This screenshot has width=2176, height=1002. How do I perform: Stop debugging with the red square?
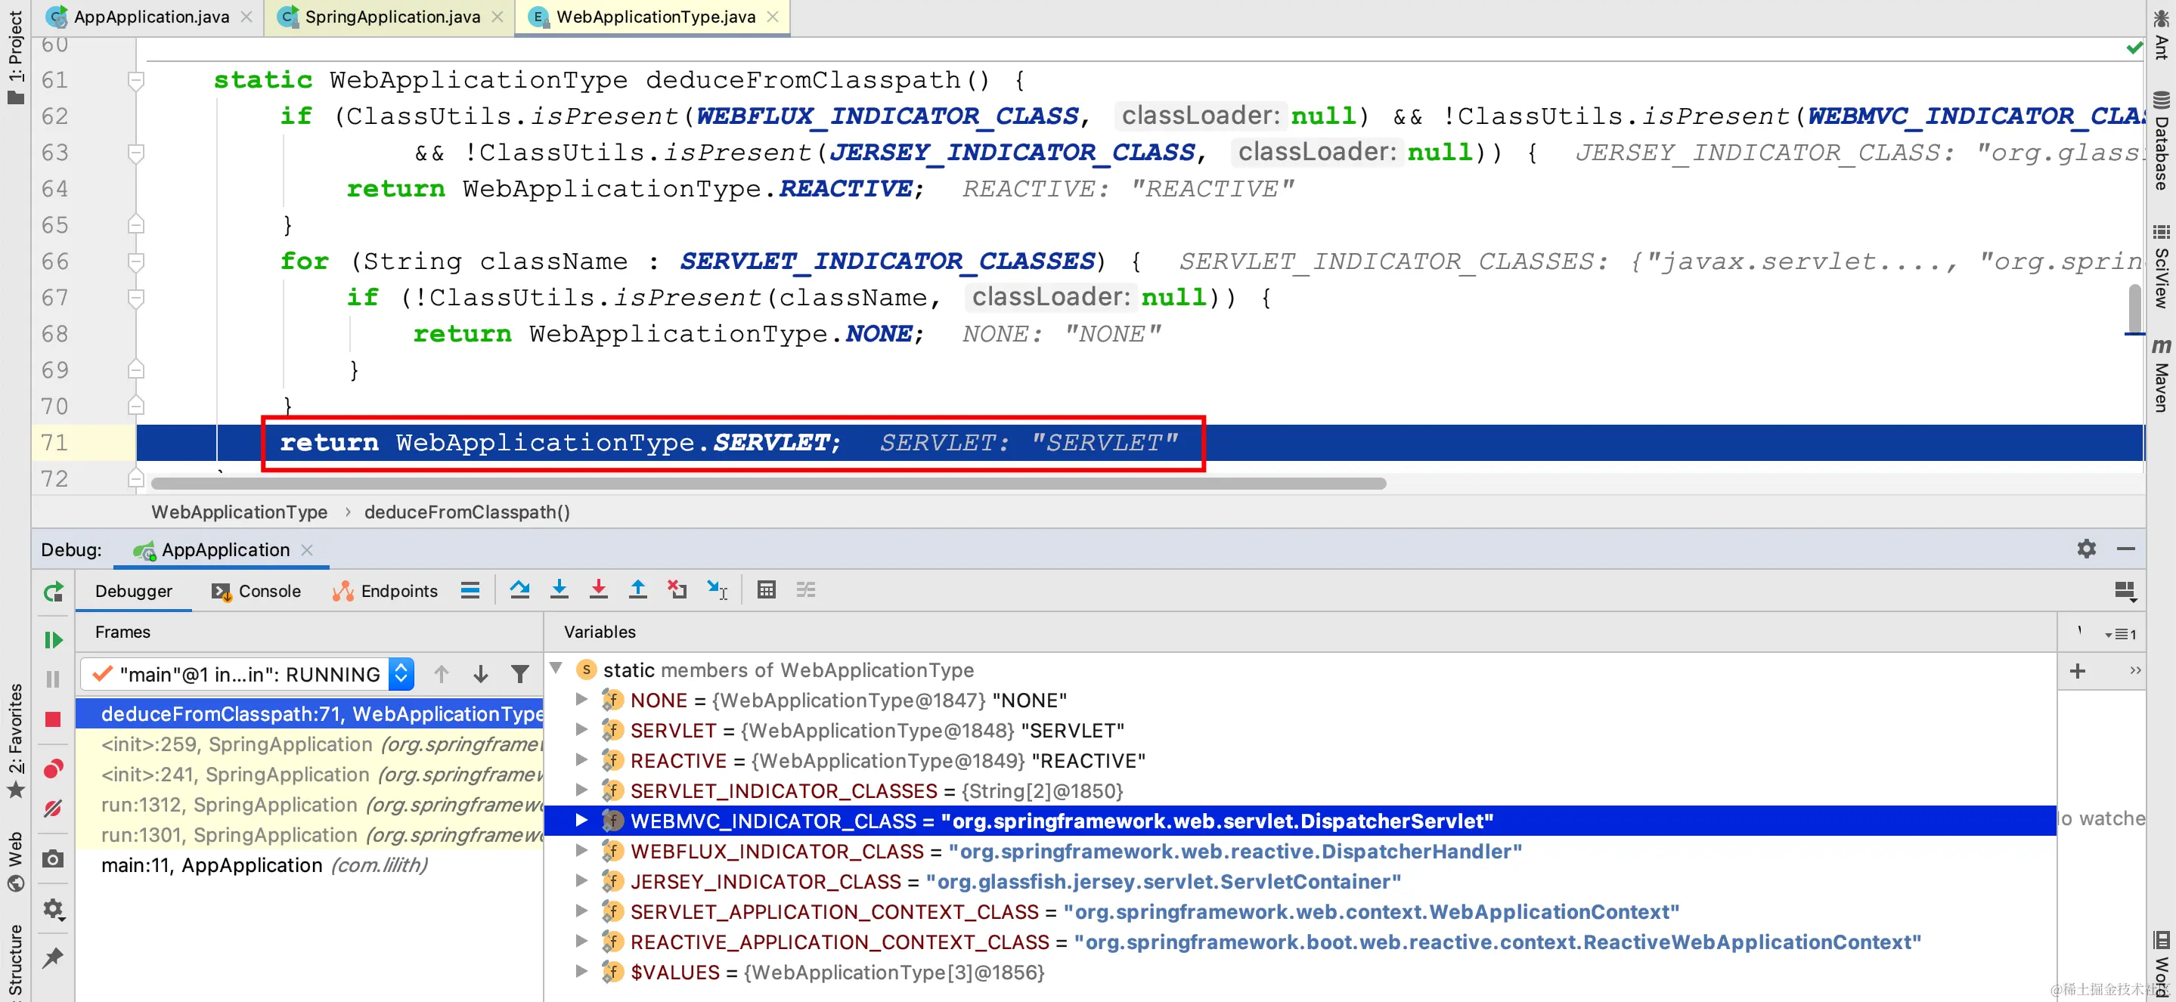[x=53, y=719]
